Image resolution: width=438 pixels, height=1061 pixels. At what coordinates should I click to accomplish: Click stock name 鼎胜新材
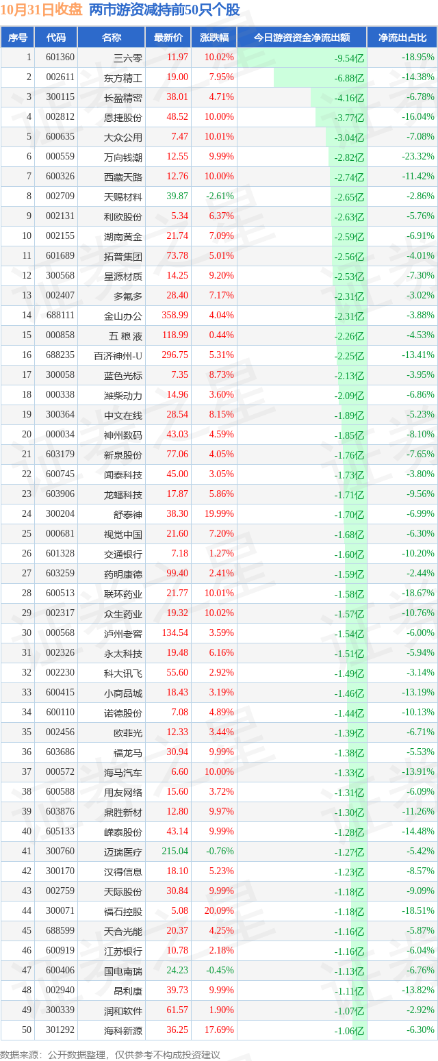[x=123, y=812]
